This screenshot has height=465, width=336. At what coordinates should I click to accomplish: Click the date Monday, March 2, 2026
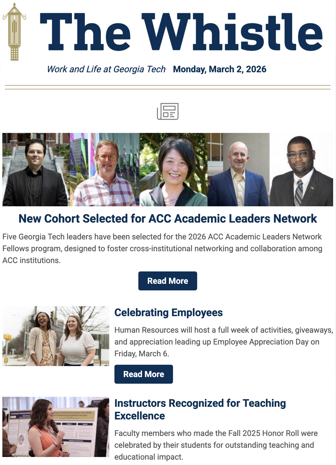coord(219,69)
